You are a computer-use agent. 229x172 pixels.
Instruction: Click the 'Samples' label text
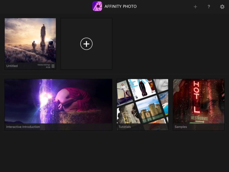[181, 127]
